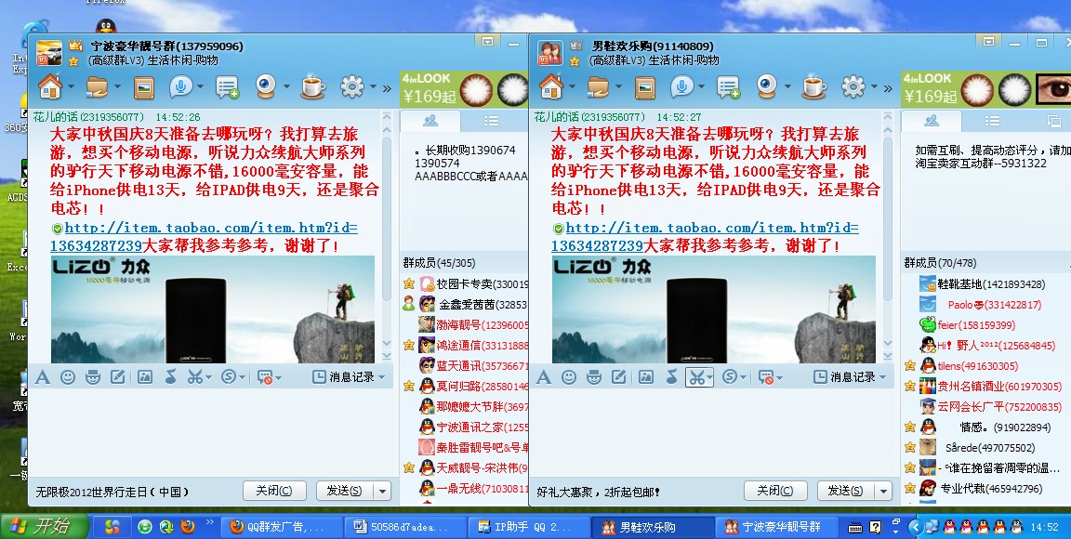Open taobao item link in 宁波豪华靓号群 chat
This screenshot has width=1071, height=539.
(204, 236)
